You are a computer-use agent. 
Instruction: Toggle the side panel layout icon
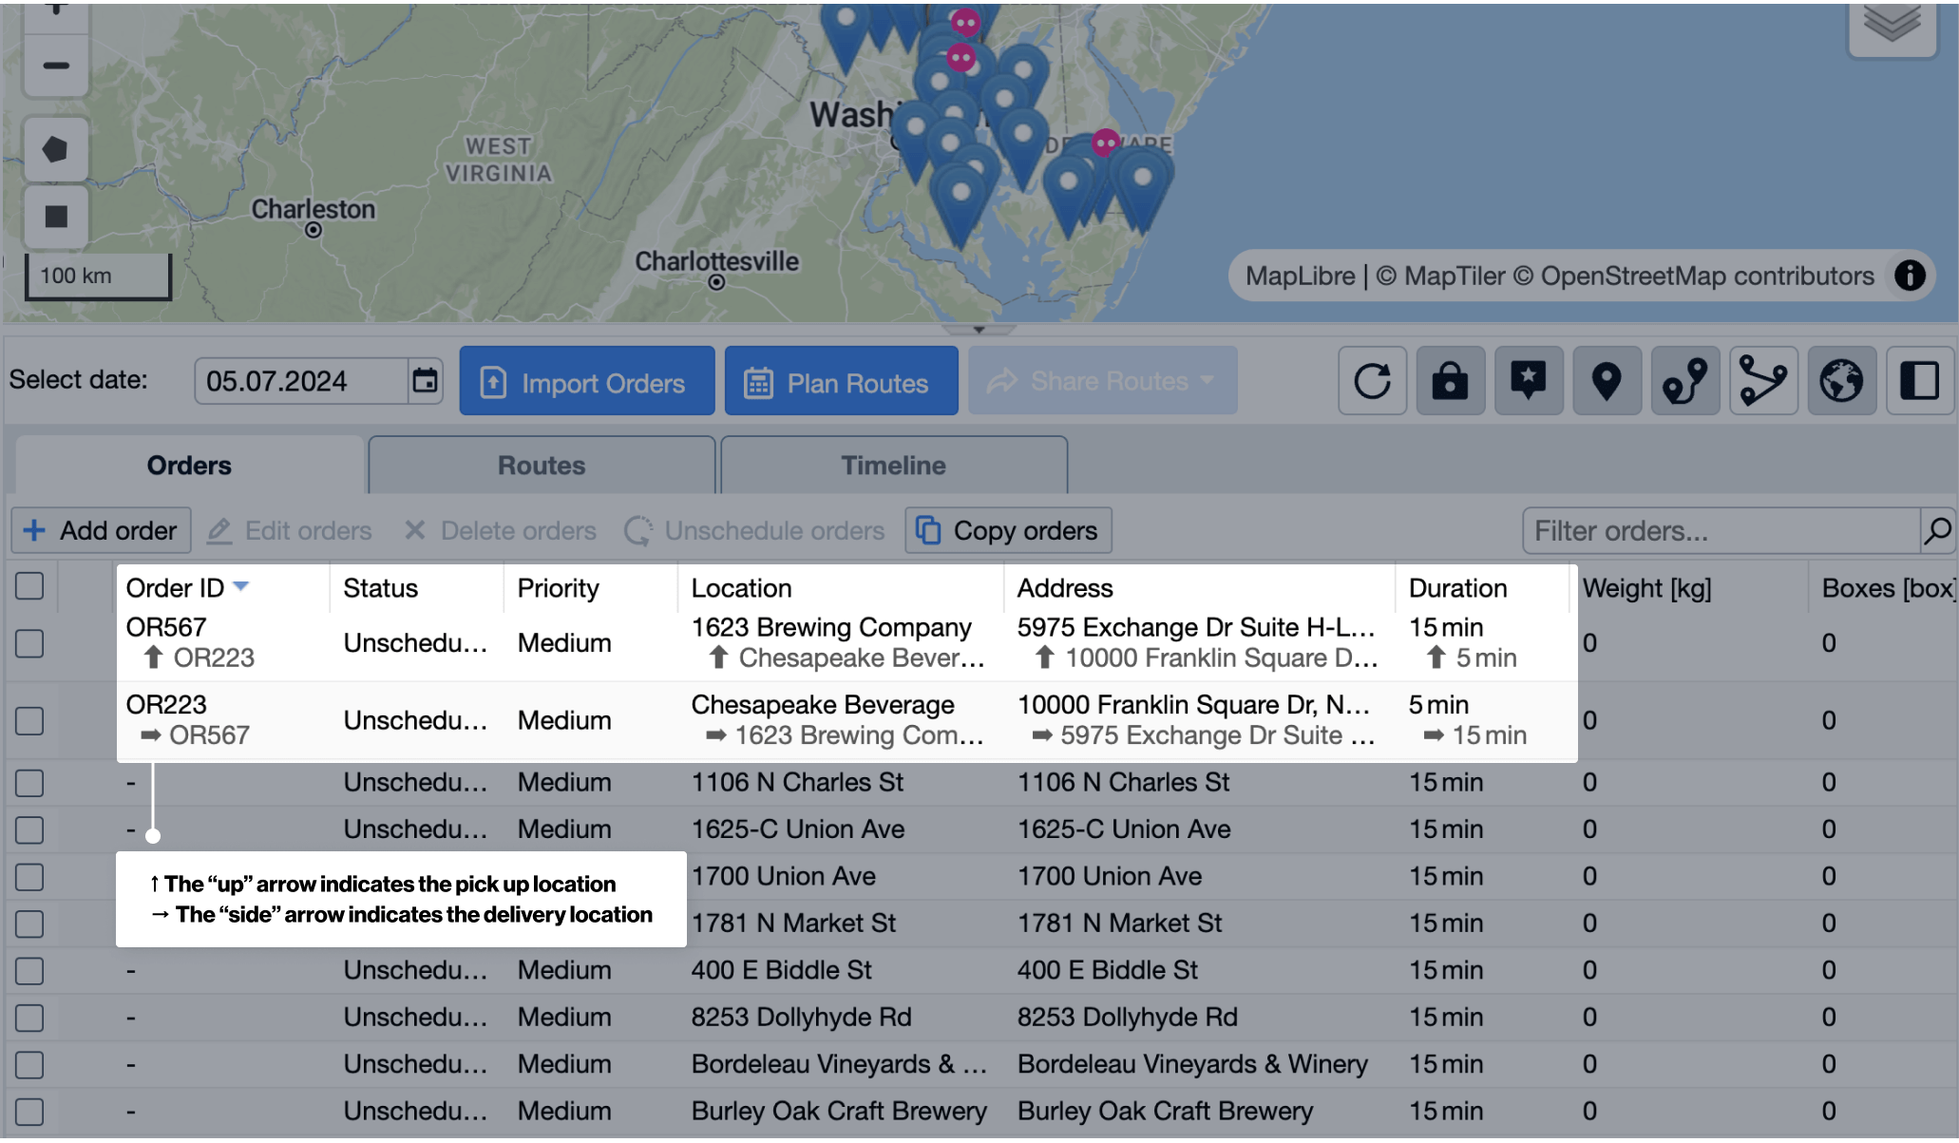click(x=1919, y=381)
